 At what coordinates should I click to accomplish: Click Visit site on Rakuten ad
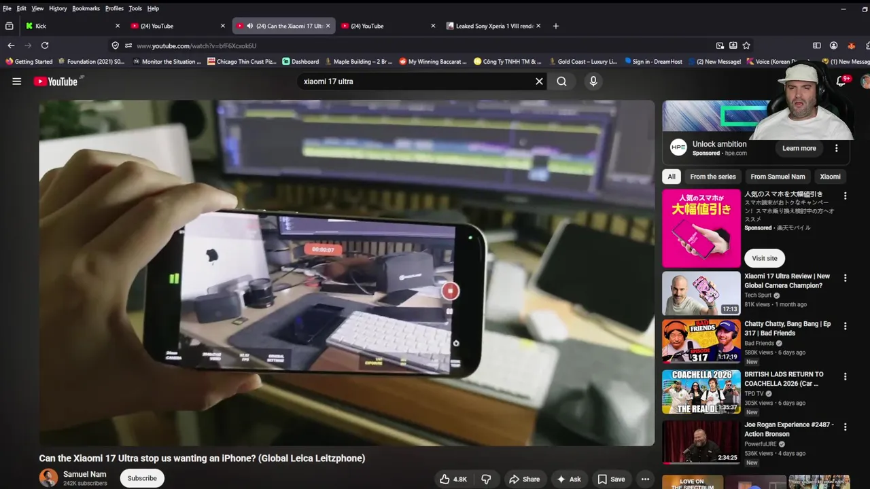pos(764,258)
